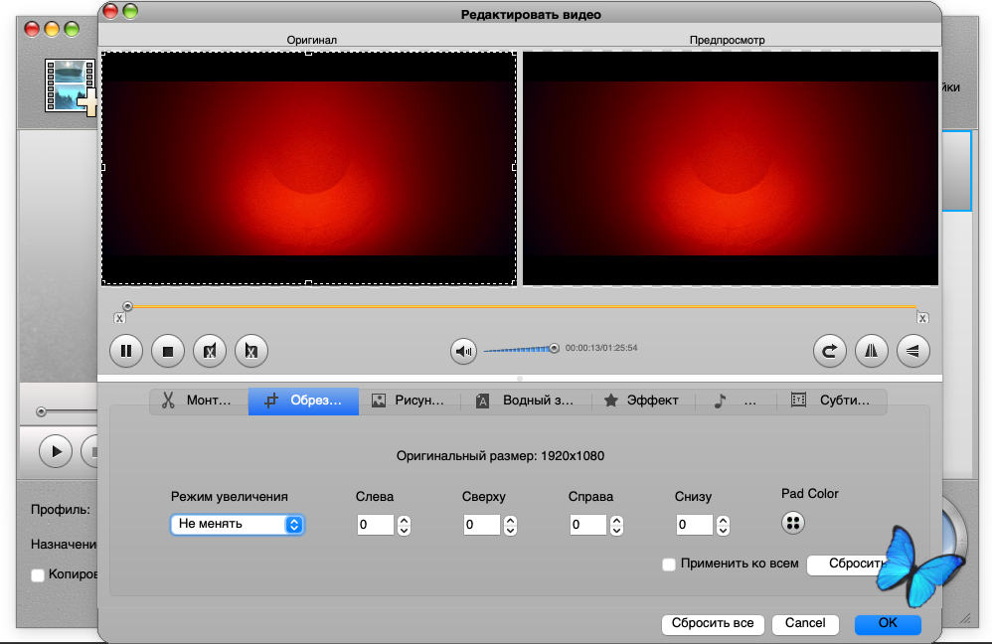The image size is (992, 644).
Task: Pause the video preview playback
Action: pos(126,350)
